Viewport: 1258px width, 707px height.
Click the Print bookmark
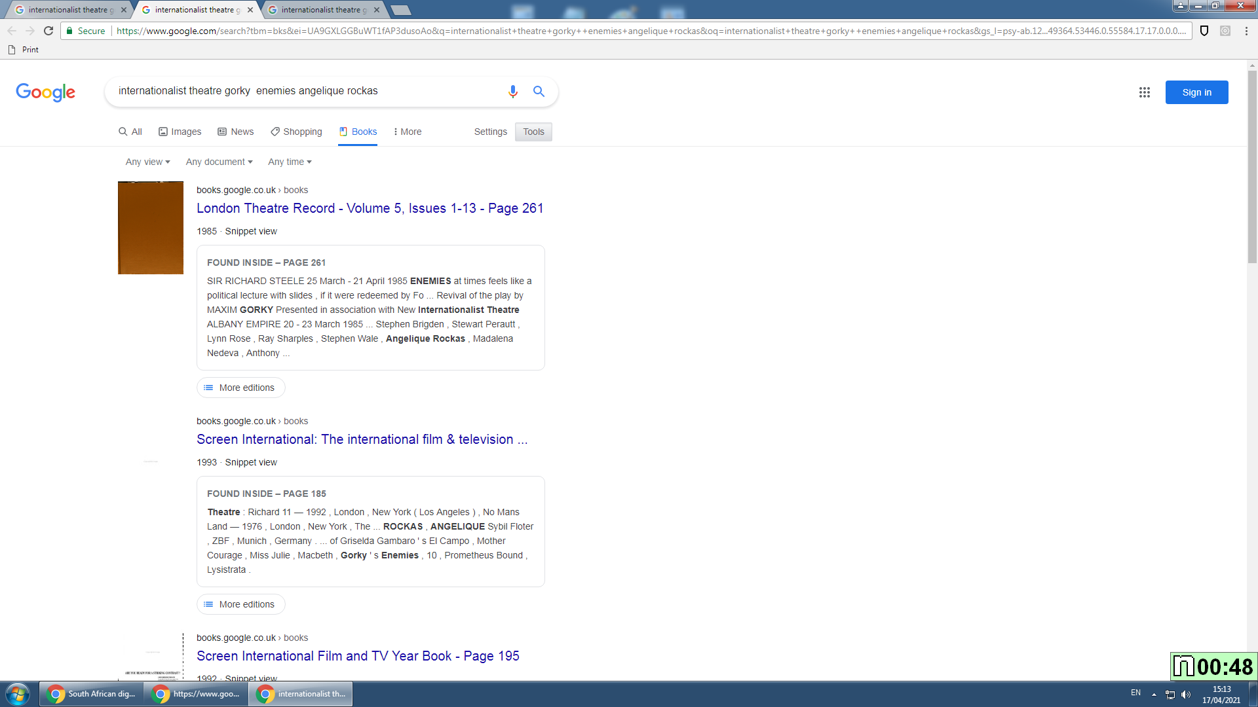tap(24, 50)
